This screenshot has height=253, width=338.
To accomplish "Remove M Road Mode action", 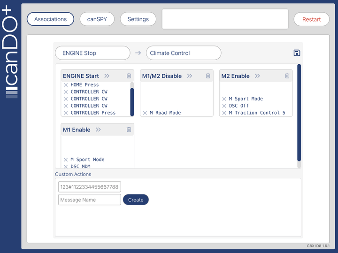I will (x=145, y=113).
